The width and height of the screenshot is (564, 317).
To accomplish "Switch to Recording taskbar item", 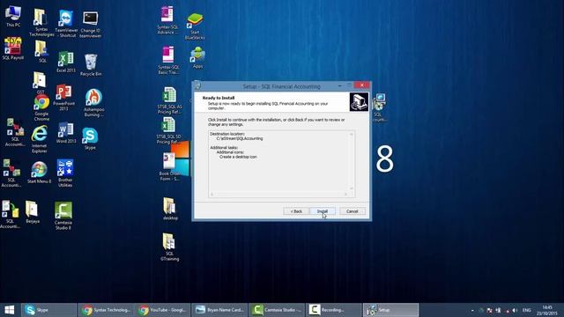I will [333, 310].
